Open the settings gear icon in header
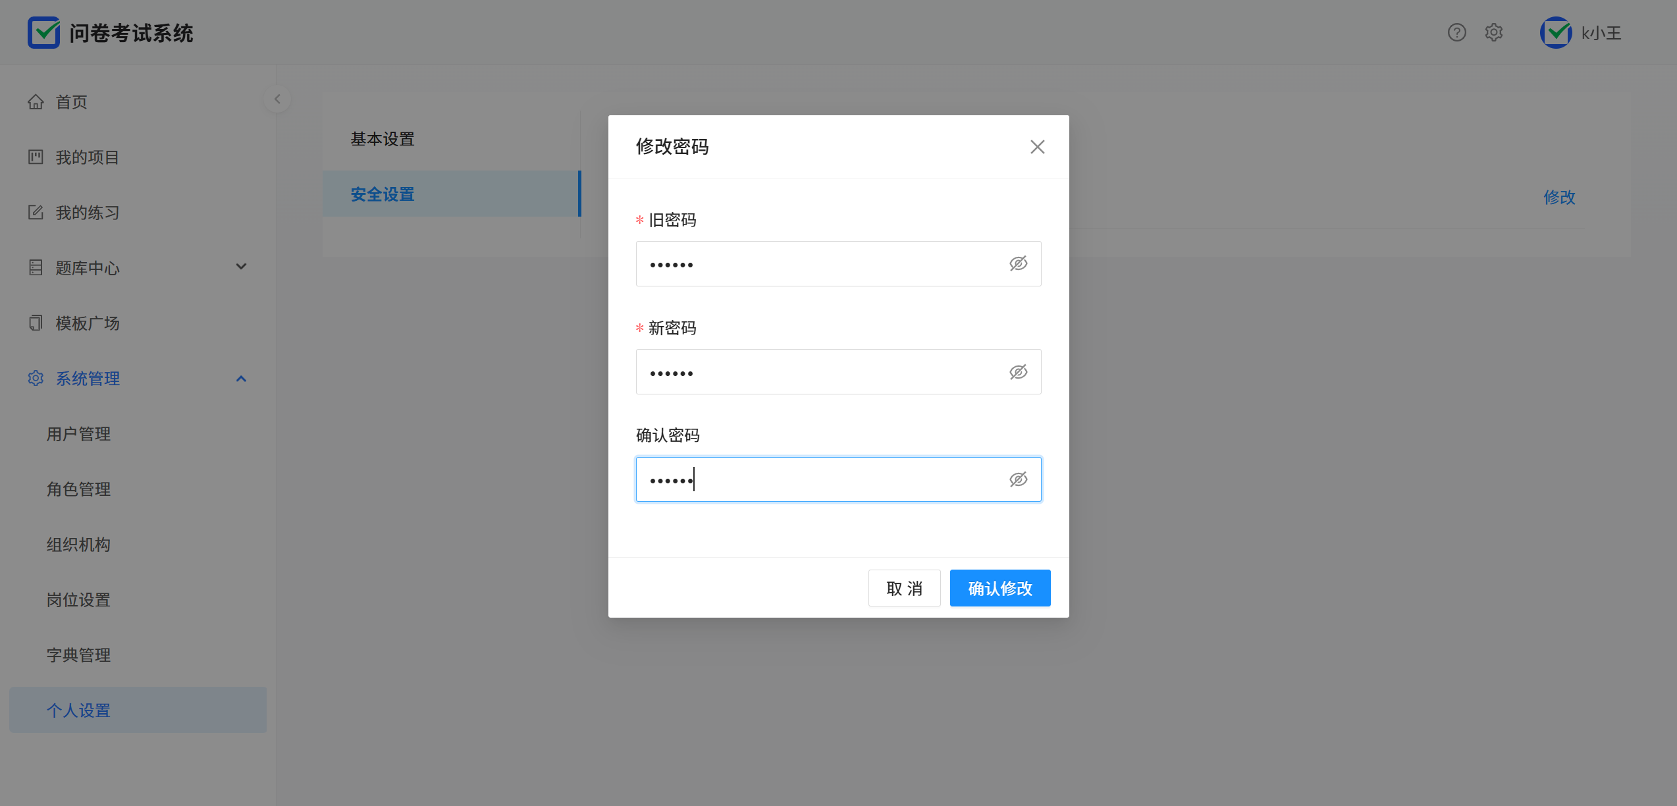The height and width of the screenshot is (806, 1677). click(x=1493, y=32)
